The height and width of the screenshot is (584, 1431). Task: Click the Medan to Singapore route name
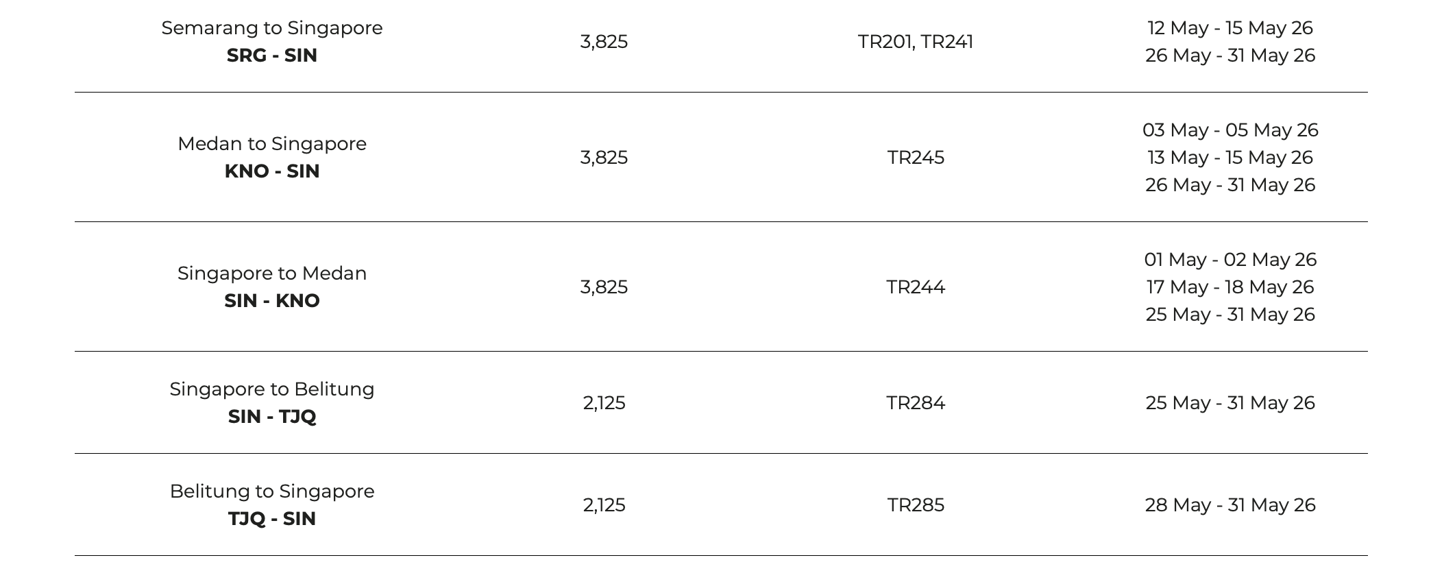272,144
